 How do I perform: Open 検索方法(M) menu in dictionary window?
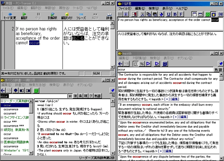pyautogui.click(x=38, y=85)
